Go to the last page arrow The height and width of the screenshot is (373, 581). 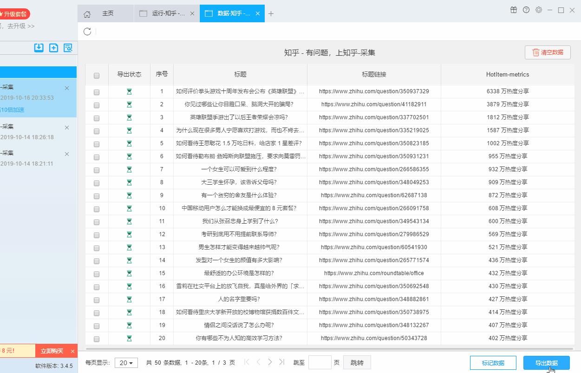pos(281,362)
